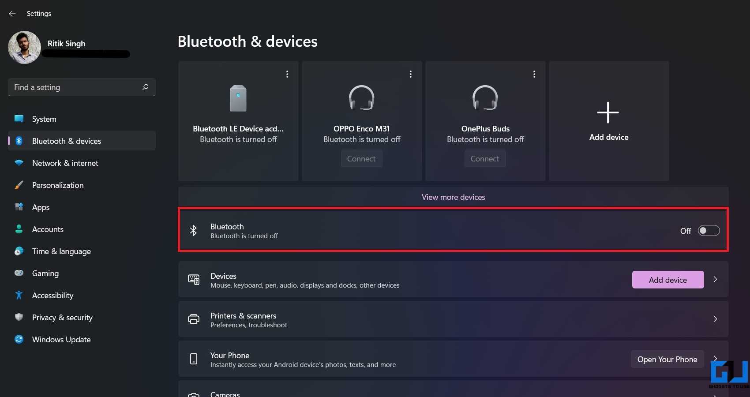Click the Windows Update sync icon
Viewport: 750px width, 397px height.
[x=19, y=339]
